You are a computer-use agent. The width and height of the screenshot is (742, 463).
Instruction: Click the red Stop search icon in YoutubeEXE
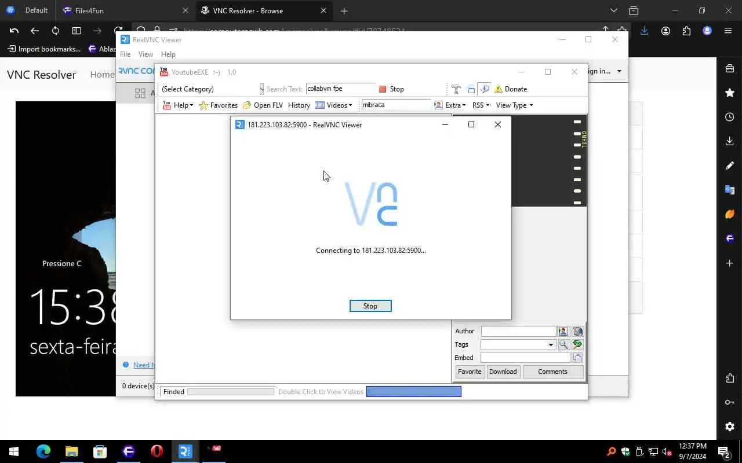coord(383,89)
